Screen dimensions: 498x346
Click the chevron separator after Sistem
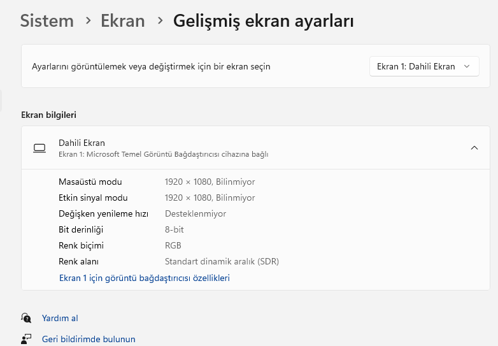89,20
